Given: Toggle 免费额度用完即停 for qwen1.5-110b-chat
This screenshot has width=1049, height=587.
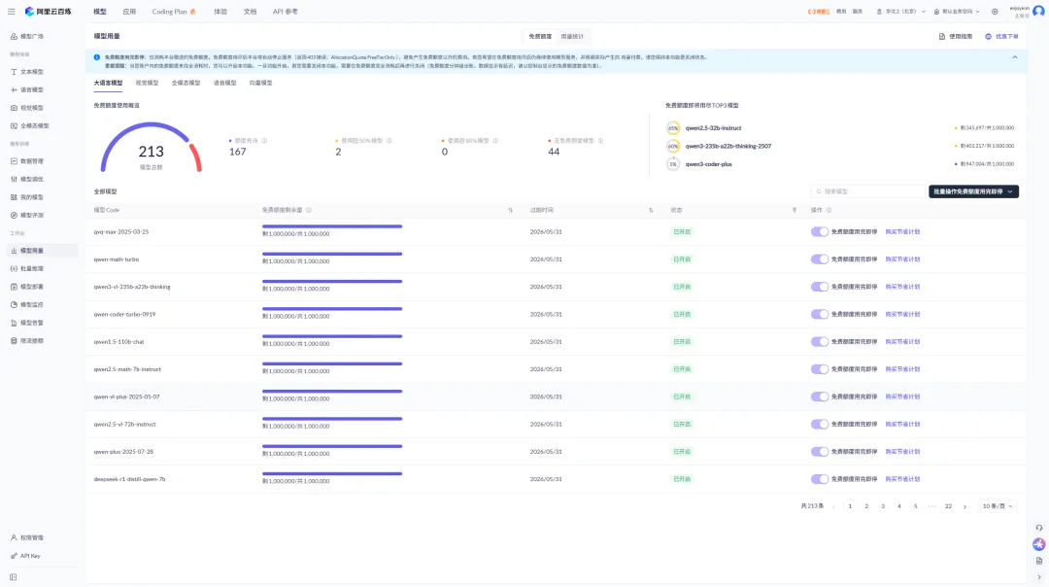Looking at the screenshot, I should [820, 341].
